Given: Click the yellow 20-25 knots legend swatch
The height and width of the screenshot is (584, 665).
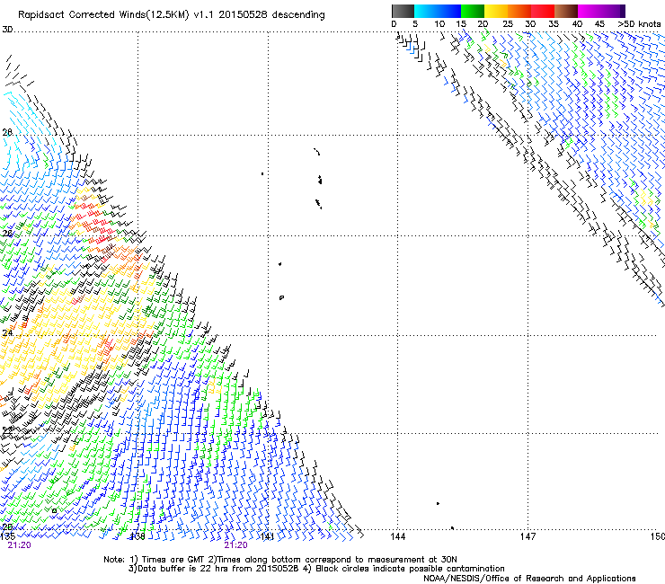Looking at the screenshot, I should pyautogui.click(x=496, y=11).
